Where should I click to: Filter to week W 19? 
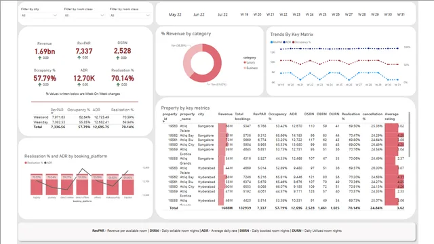coord(244,14)
